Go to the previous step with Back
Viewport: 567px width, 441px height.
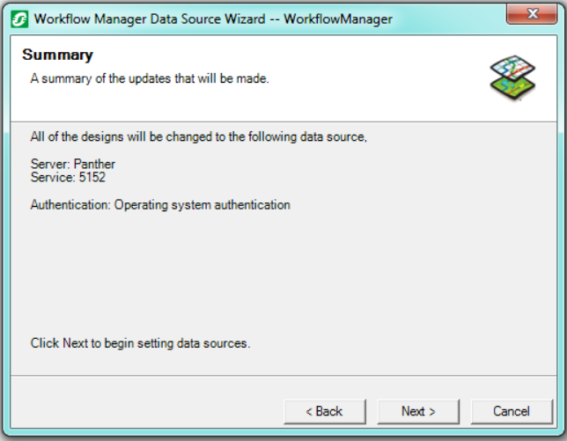point(325,411)
